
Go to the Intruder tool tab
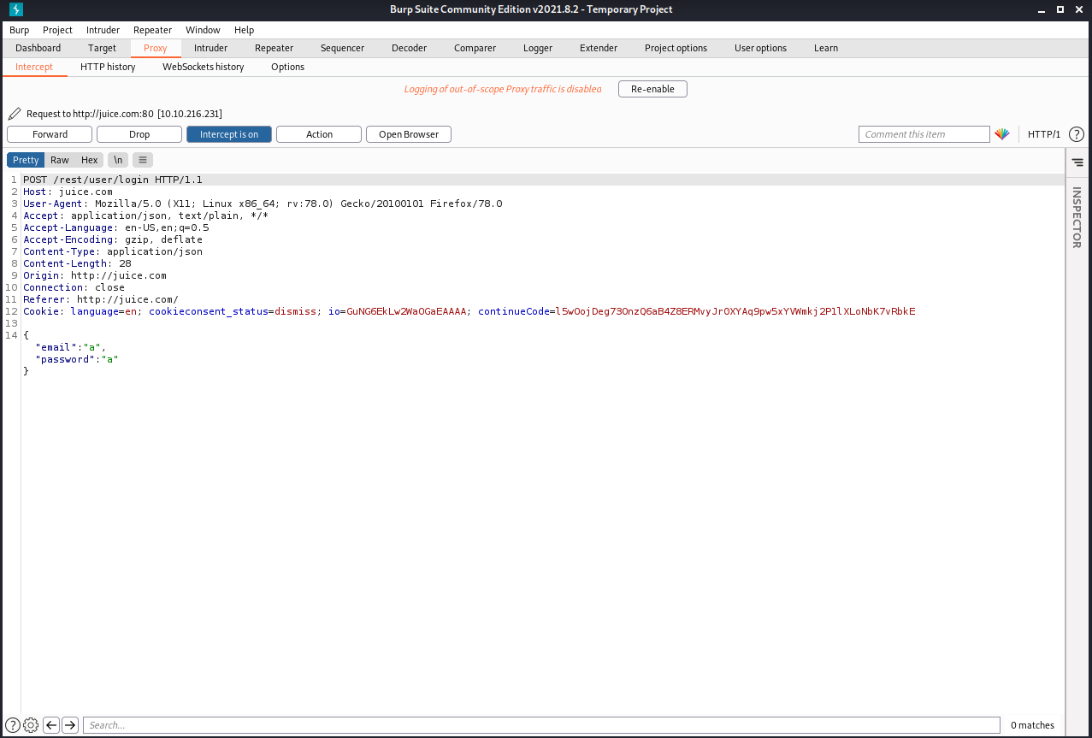point(210,48)
